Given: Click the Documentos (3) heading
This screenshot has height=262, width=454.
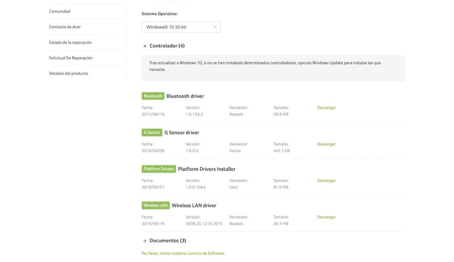Looking at the screenshot, I should pyautogui.click(x=168, y=241).
